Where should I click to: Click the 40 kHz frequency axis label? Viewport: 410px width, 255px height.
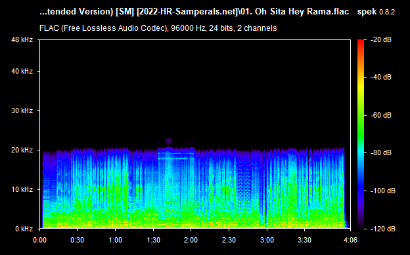pyautogui.click(x=22, y=71)
